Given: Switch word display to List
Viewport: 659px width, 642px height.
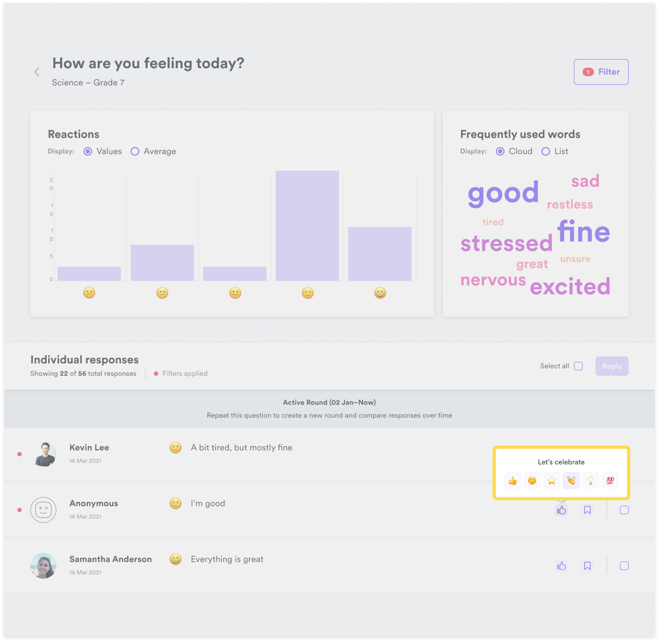Looking at the screenshot, I should [x=546, y=152].
